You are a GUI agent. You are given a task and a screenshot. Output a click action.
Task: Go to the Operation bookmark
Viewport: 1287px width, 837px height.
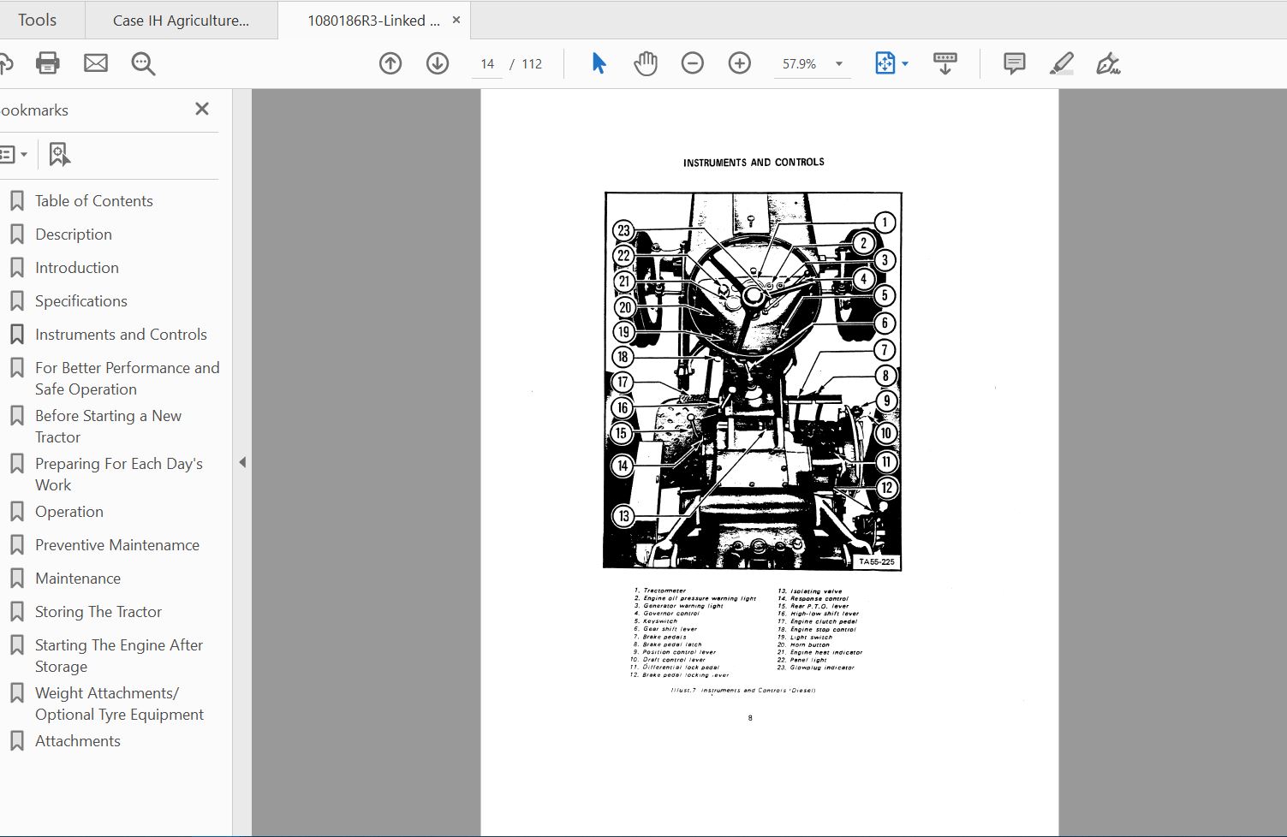click(x=69, y=512)
